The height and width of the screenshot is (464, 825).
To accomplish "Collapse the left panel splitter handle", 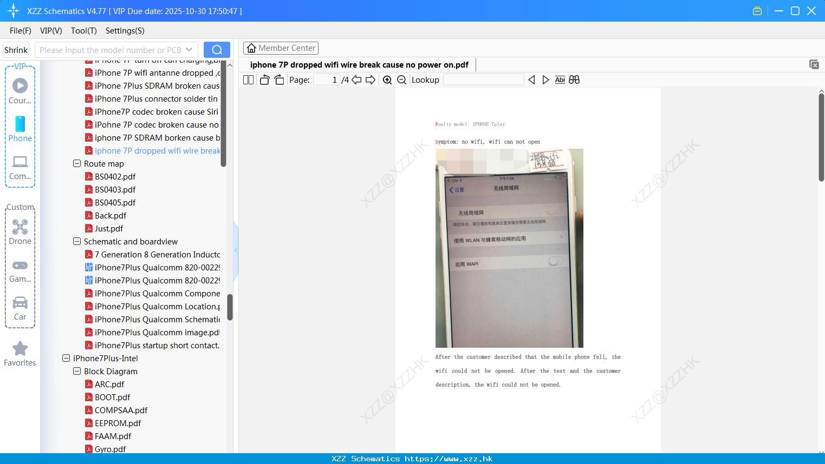I will (x=236, y=250).
